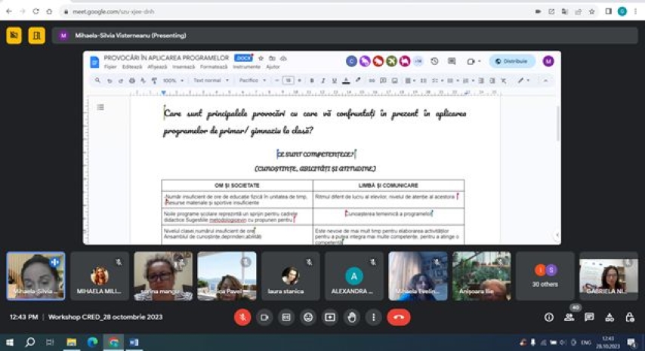The image size is (645, 351).
Task: Show the participants people list
Action: [569, 318]
